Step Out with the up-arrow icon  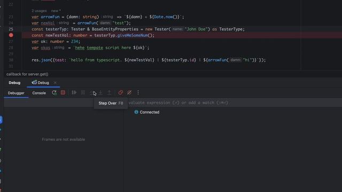(x=109, y=92)
